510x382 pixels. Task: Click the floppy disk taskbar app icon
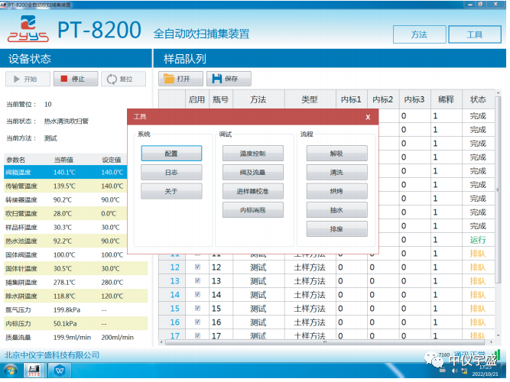(34, 371)
